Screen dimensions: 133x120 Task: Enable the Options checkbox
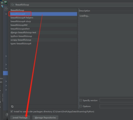[81, 106]
